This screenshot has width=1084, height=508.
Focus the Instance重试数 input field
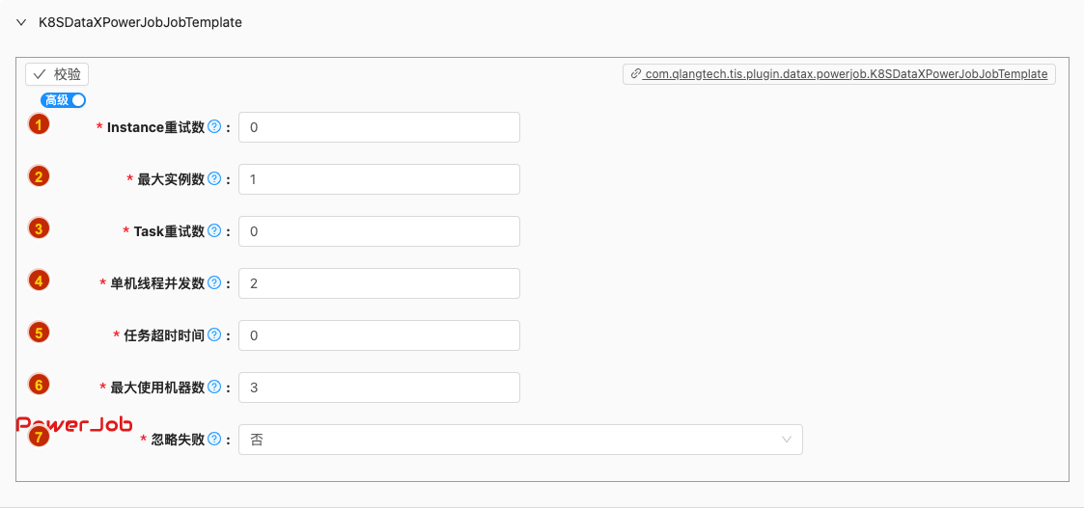379,127
